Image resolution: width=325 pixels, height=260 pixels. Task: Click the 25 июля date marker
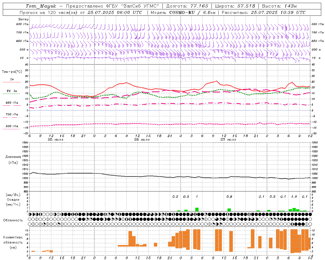[56, 140]
